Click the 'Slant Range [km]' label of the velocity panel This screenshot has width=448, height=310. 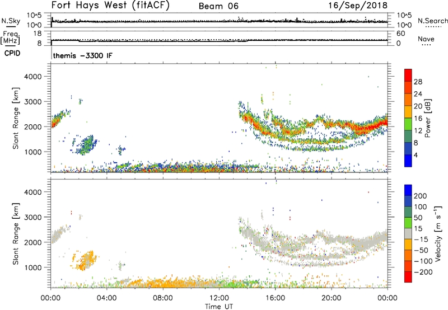(x=16, y=234)
